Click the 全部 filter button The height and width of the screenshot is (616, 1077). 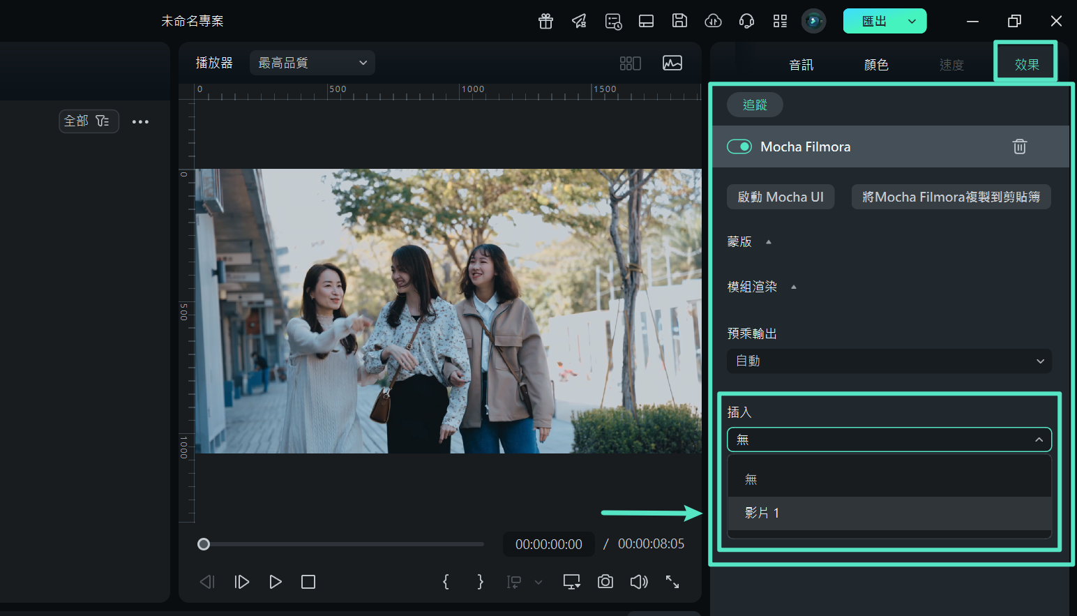[x=89, y=121]
